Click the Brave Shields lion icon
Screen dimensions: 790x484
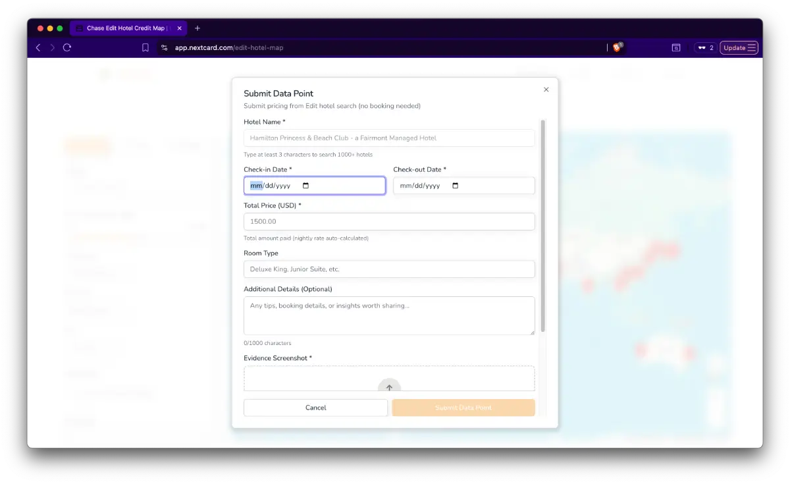[x=617, y=47]
